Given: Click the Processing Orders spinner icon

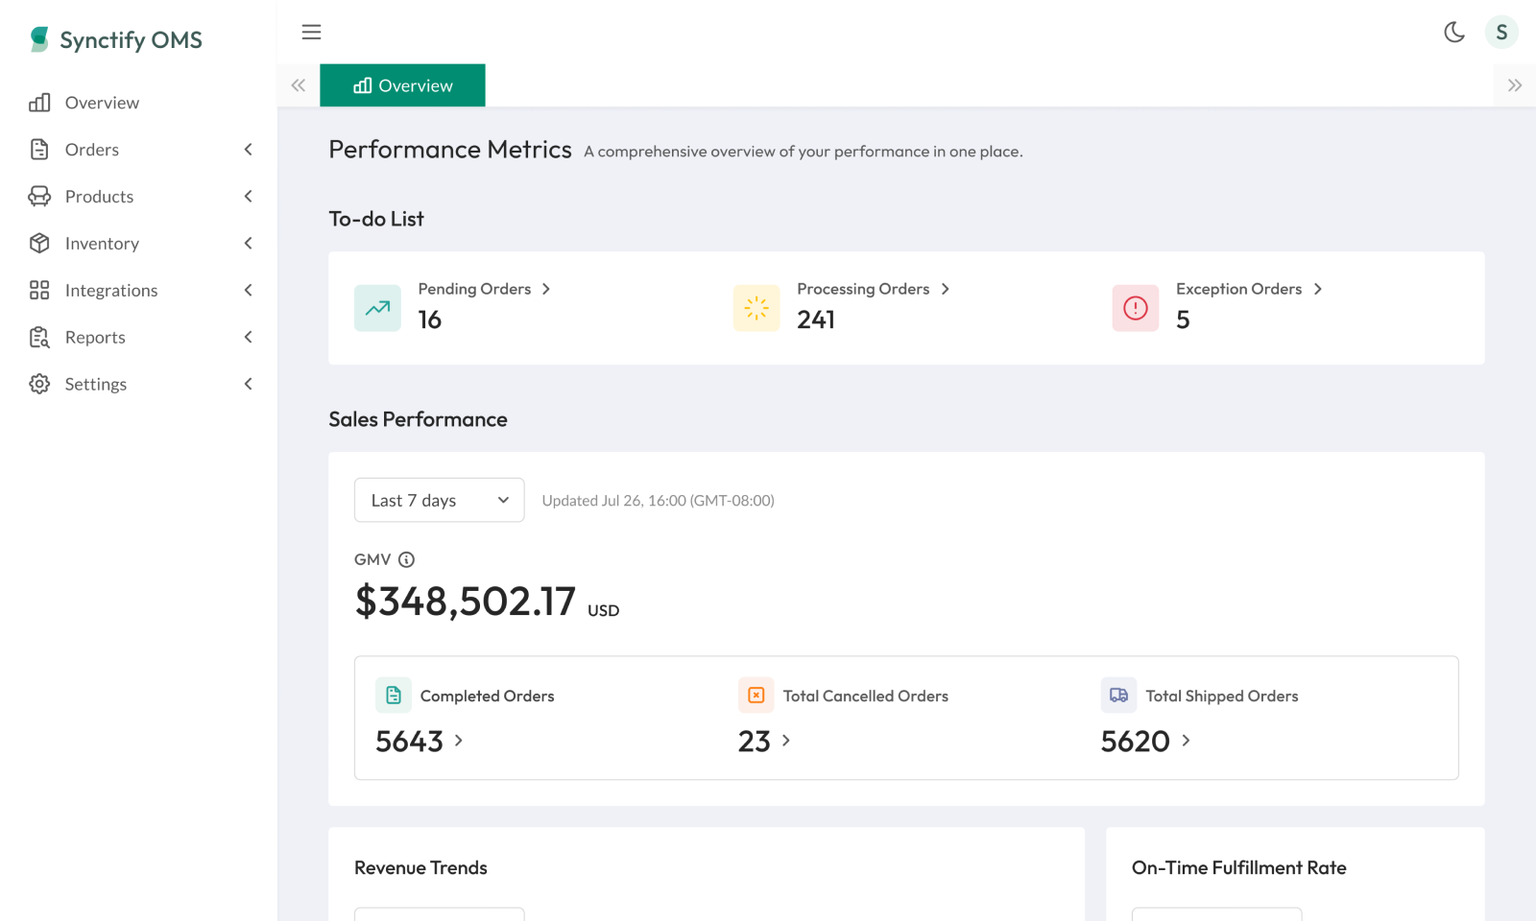Looking at the screenshot, I should 756,308.
